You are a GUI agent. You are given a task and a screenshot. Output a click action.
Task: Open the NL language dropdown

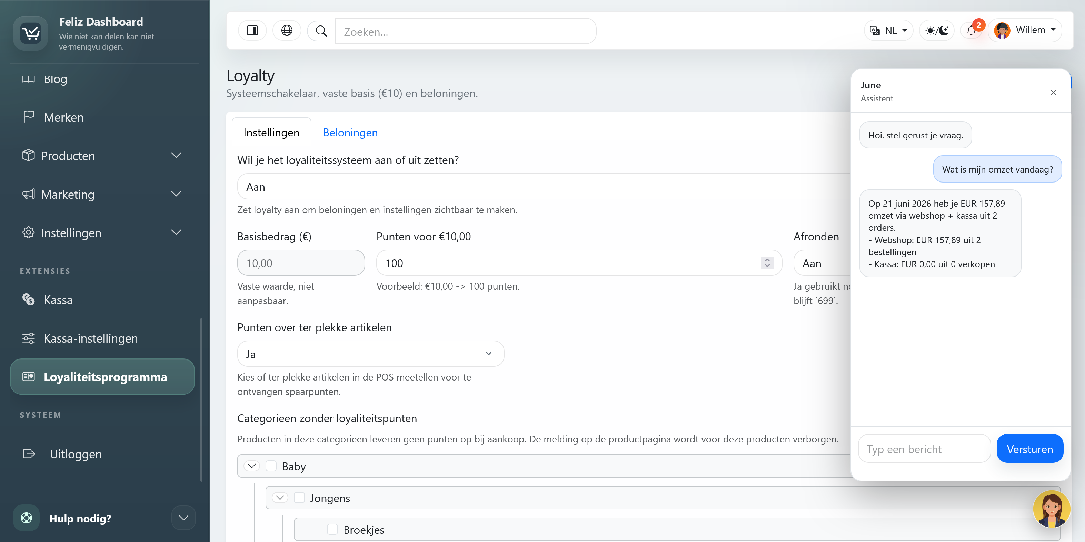(889, 30)
